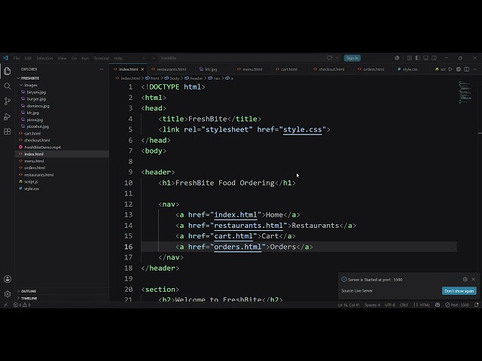The width and height of the screenshot is (482, 361).
Task: Open the Run menu
Action: 85,58
